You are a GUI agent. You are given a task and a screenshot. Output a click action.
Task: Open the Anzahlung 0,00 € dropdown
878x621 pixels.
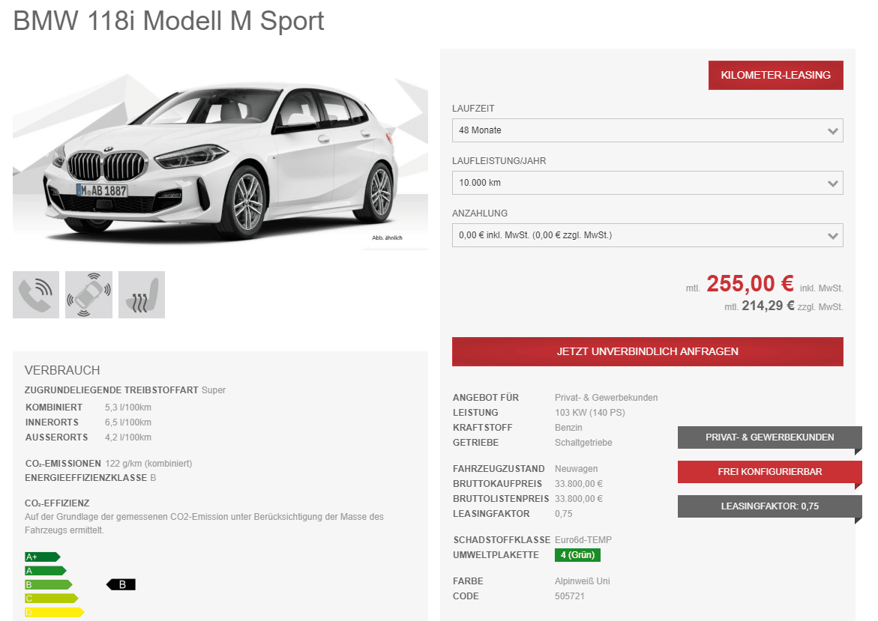[x=647, y=235]
